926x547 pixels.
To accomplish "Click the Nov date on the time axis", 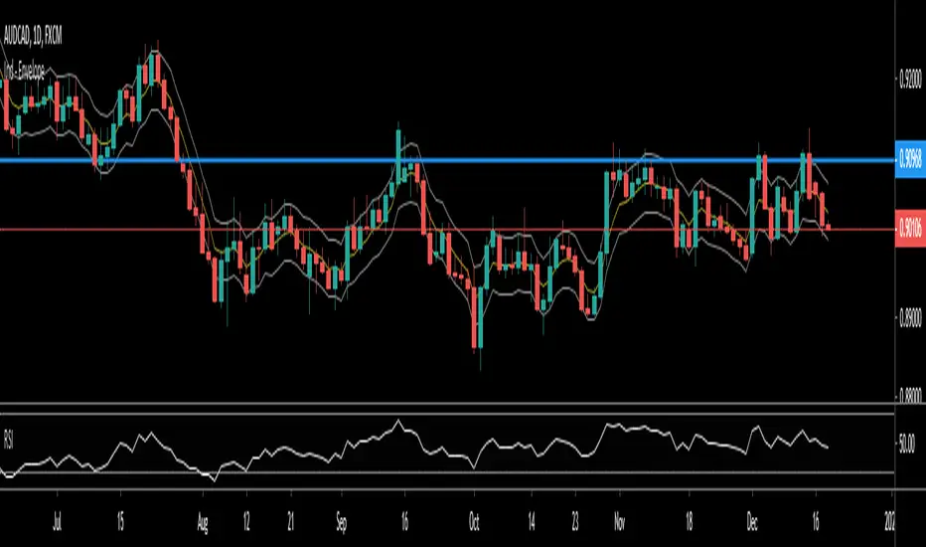I will pyautogui.click(x=620, y=523).
